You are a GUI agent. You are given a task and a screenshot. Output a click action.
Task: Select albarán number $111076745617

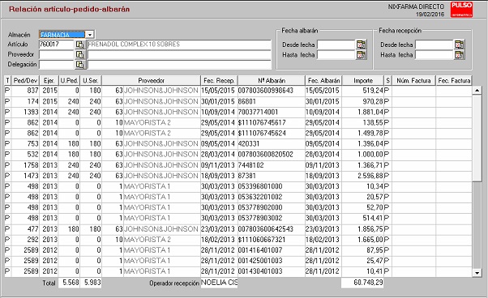(262, 122)
